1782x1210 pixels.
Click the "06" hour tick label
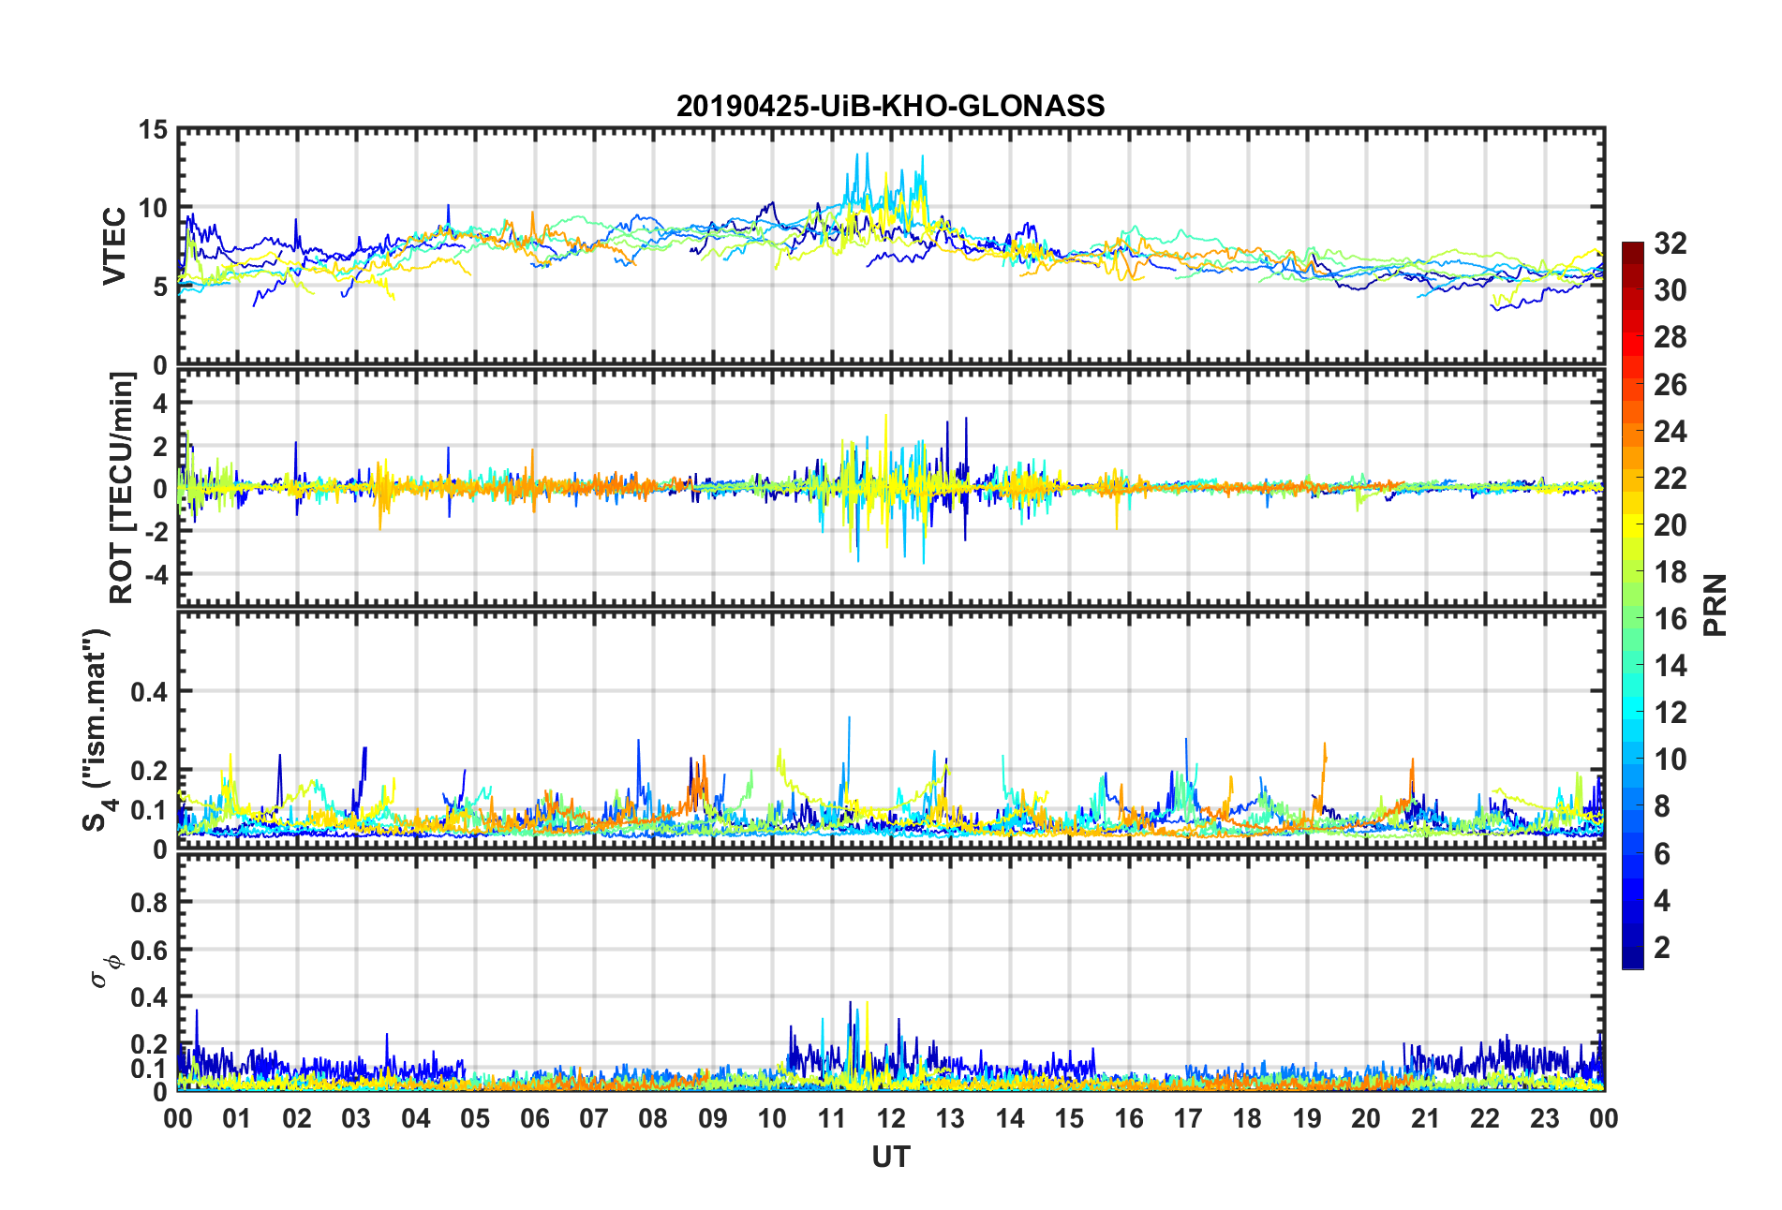click(535, 1118)
